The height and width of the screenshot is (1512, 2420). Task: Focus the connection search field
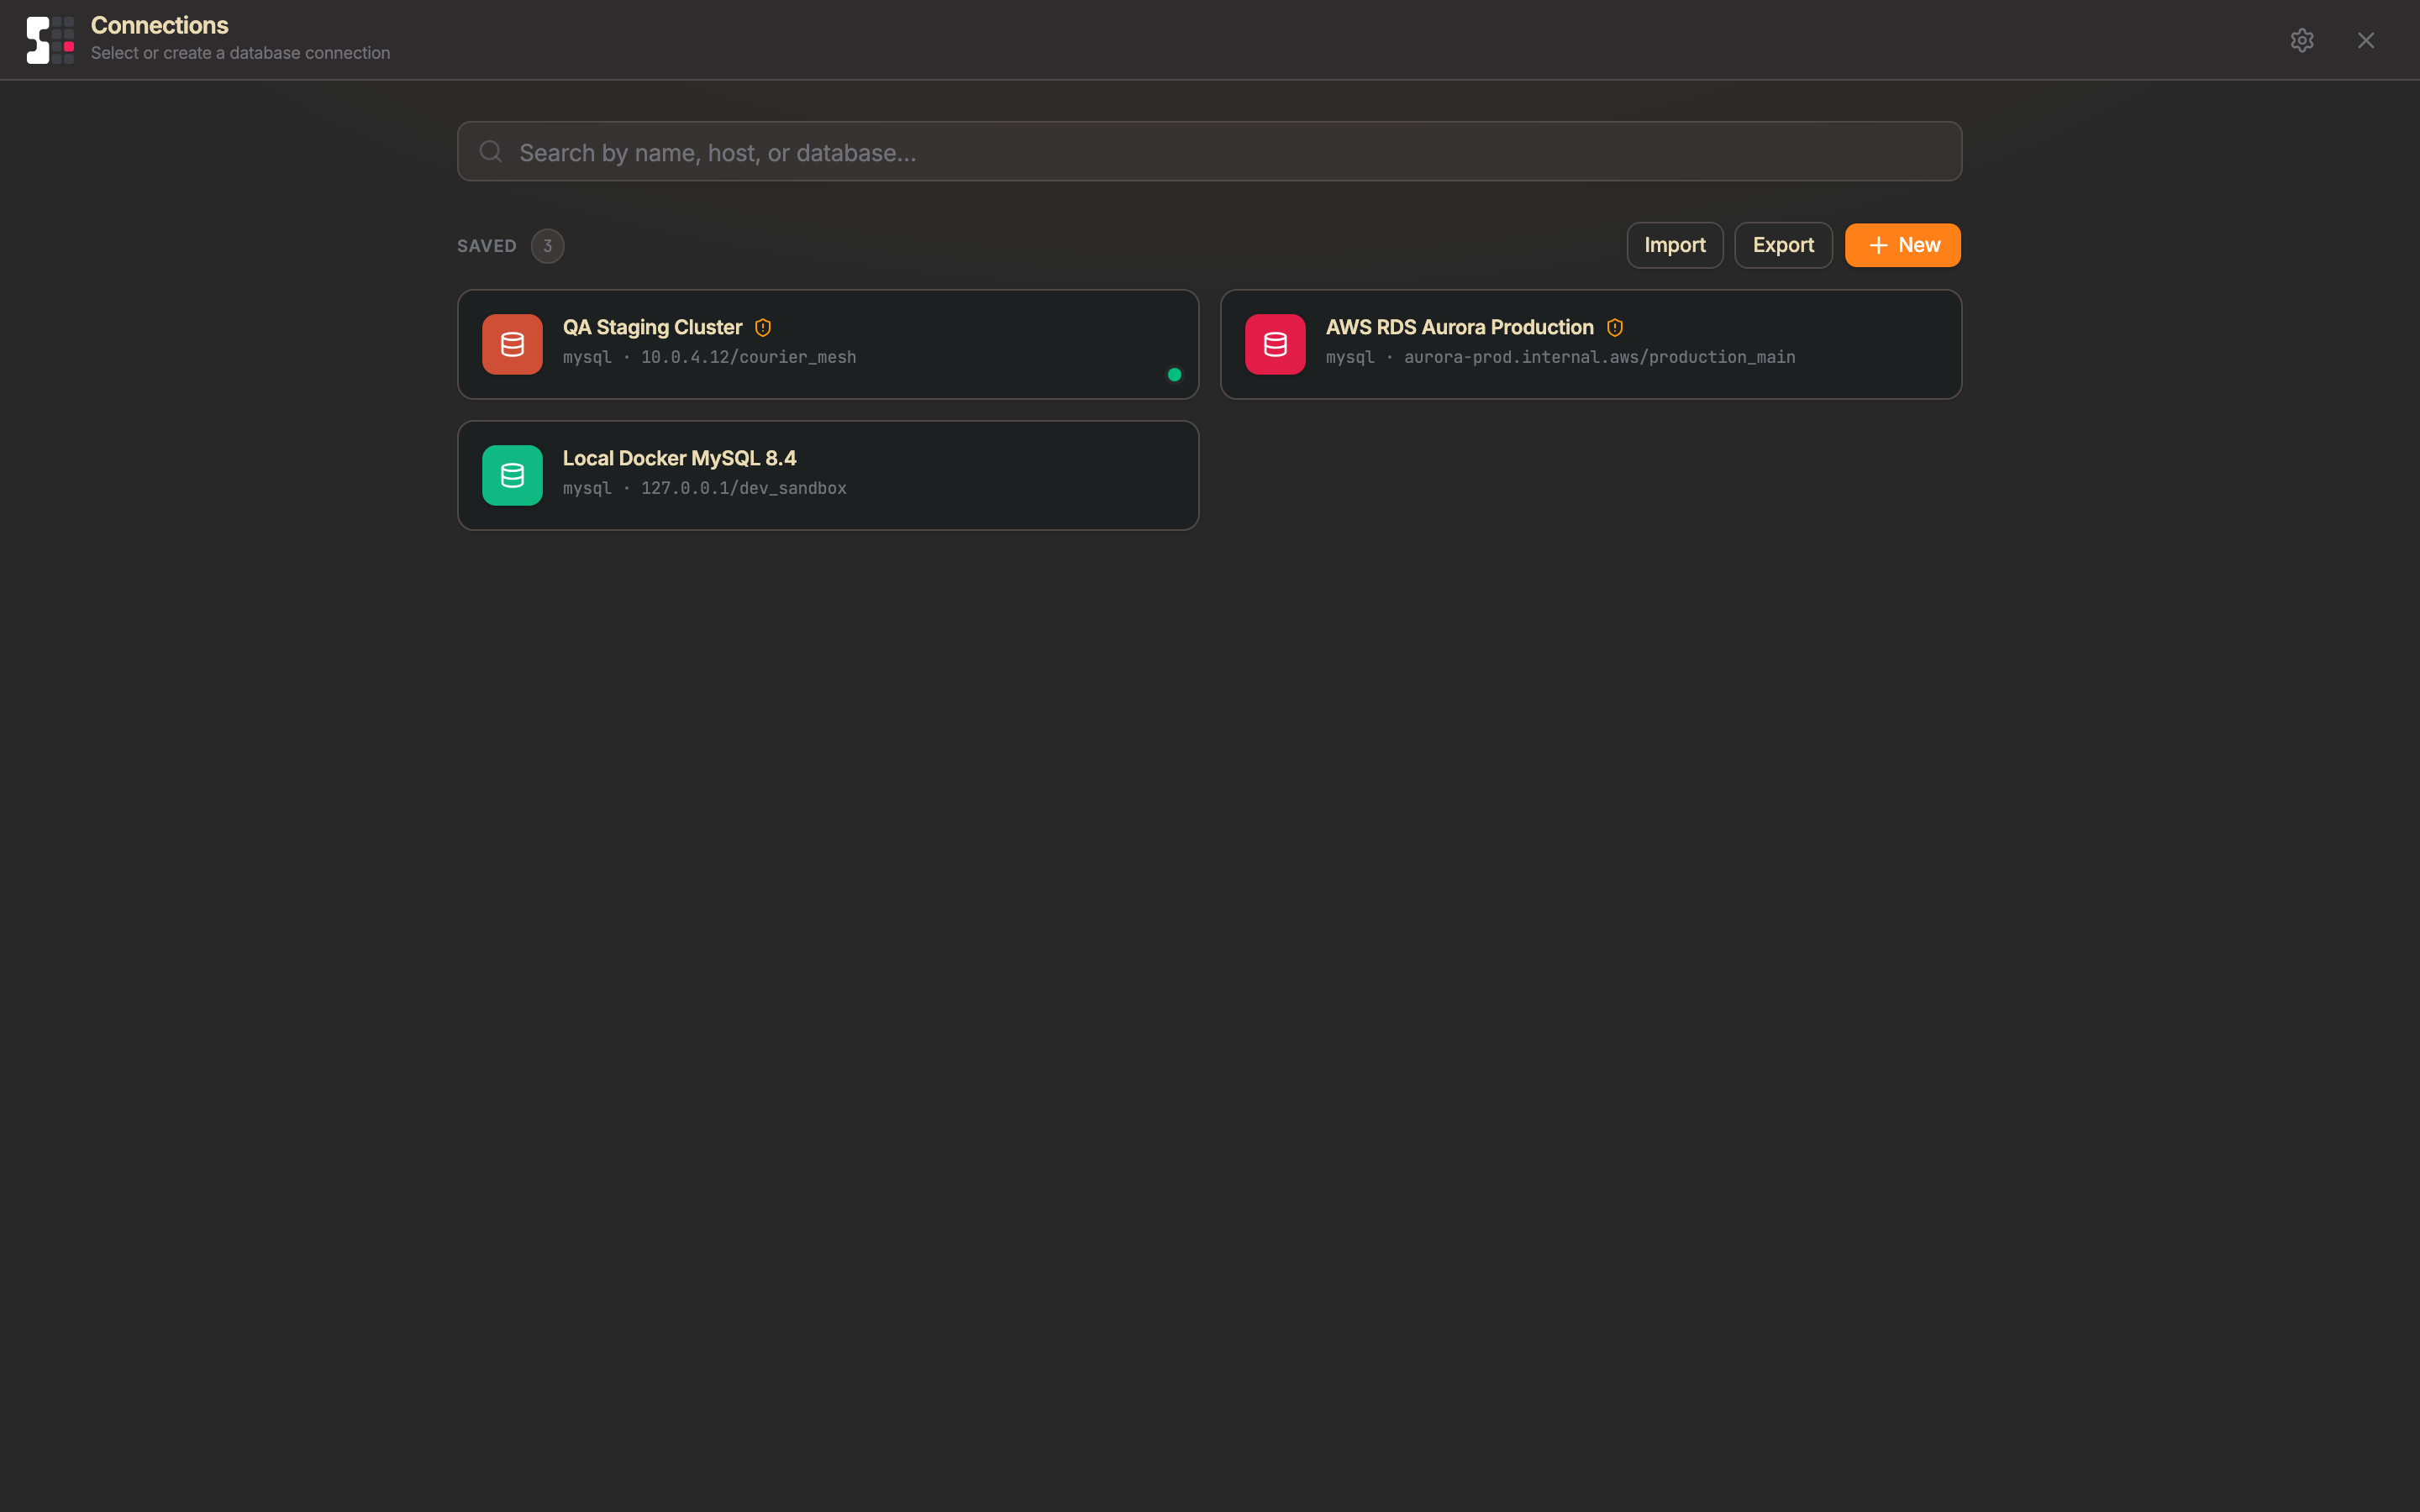tap(1209, 151)
